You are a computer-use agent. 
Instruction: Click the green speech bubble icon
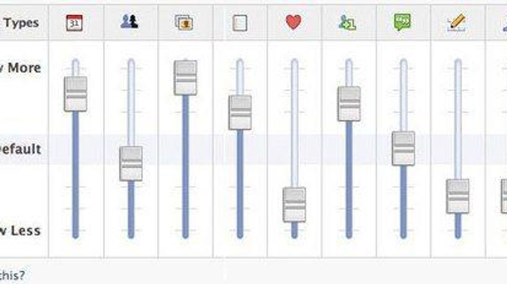coord(402,22)
